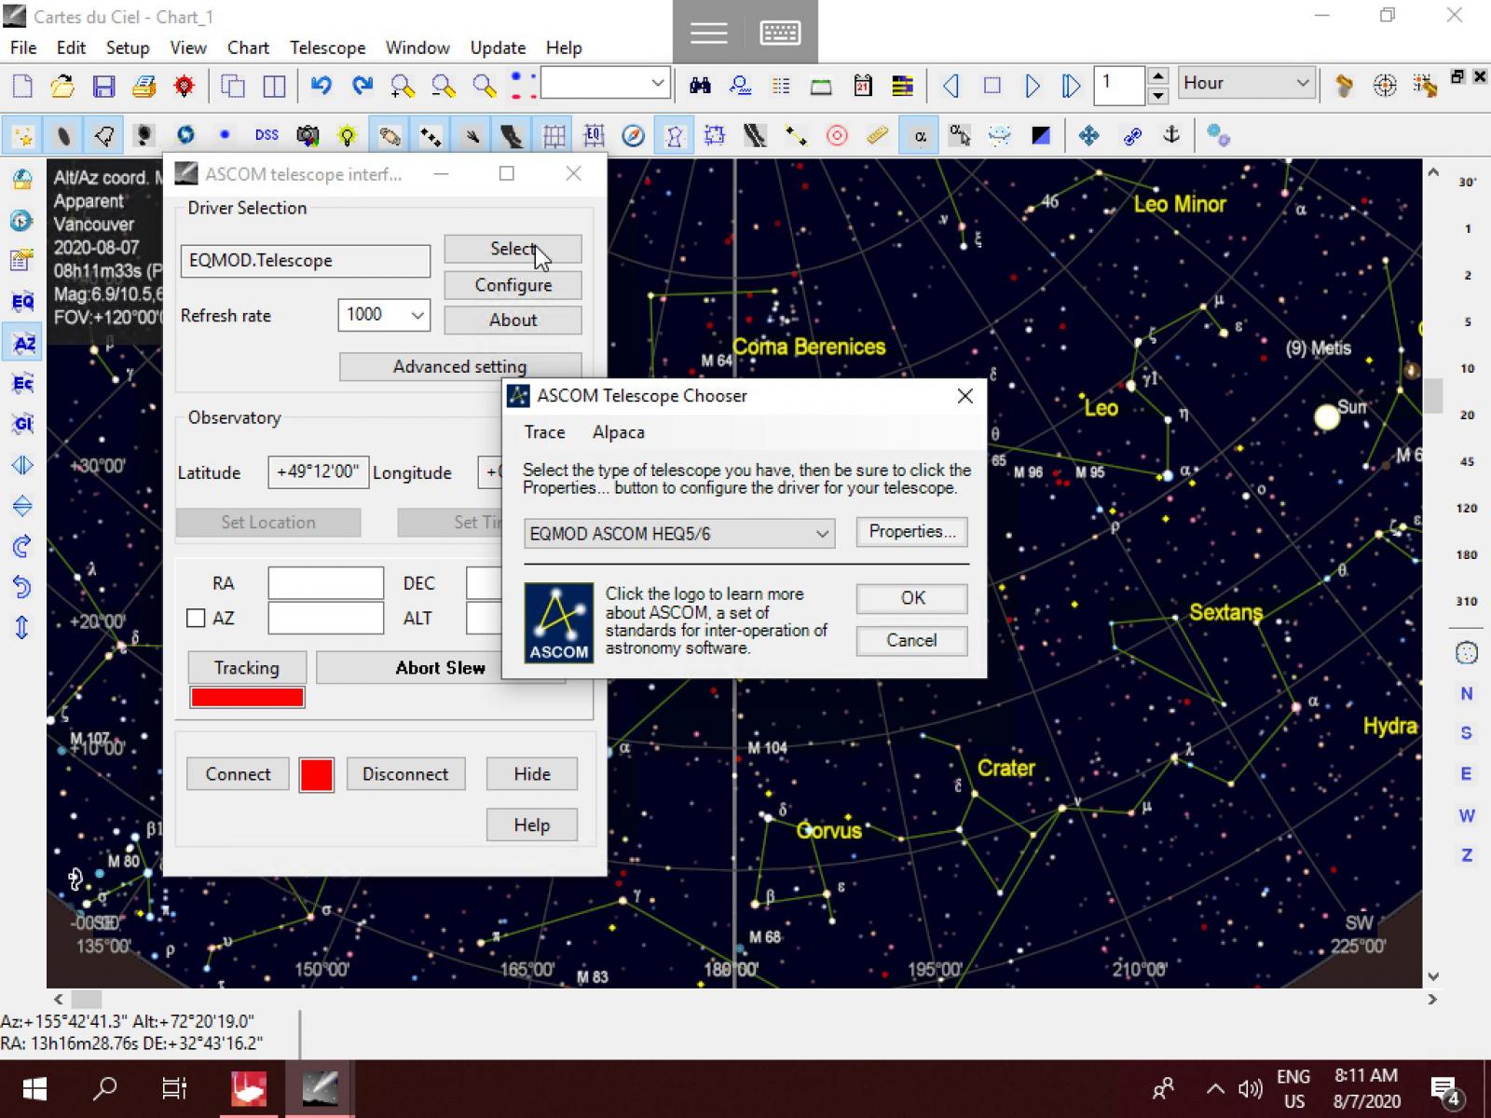Create a new chart with toolbar icon
This screenshot has height=1118, width=1491.
coord(22,86)
